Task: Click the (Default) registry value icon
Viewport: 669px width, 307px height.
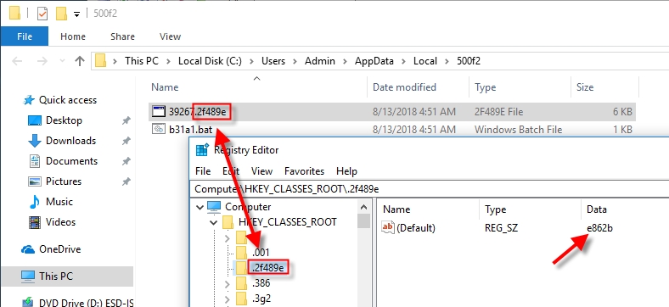Action: coord(388,227)
